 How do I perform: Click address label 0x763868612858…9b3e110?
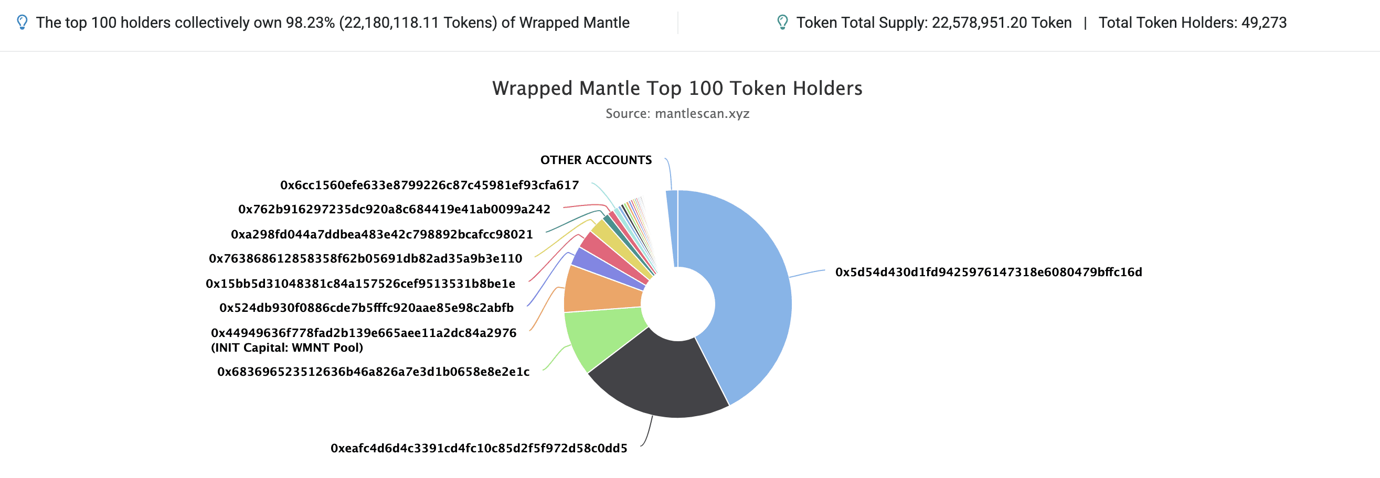365,258
